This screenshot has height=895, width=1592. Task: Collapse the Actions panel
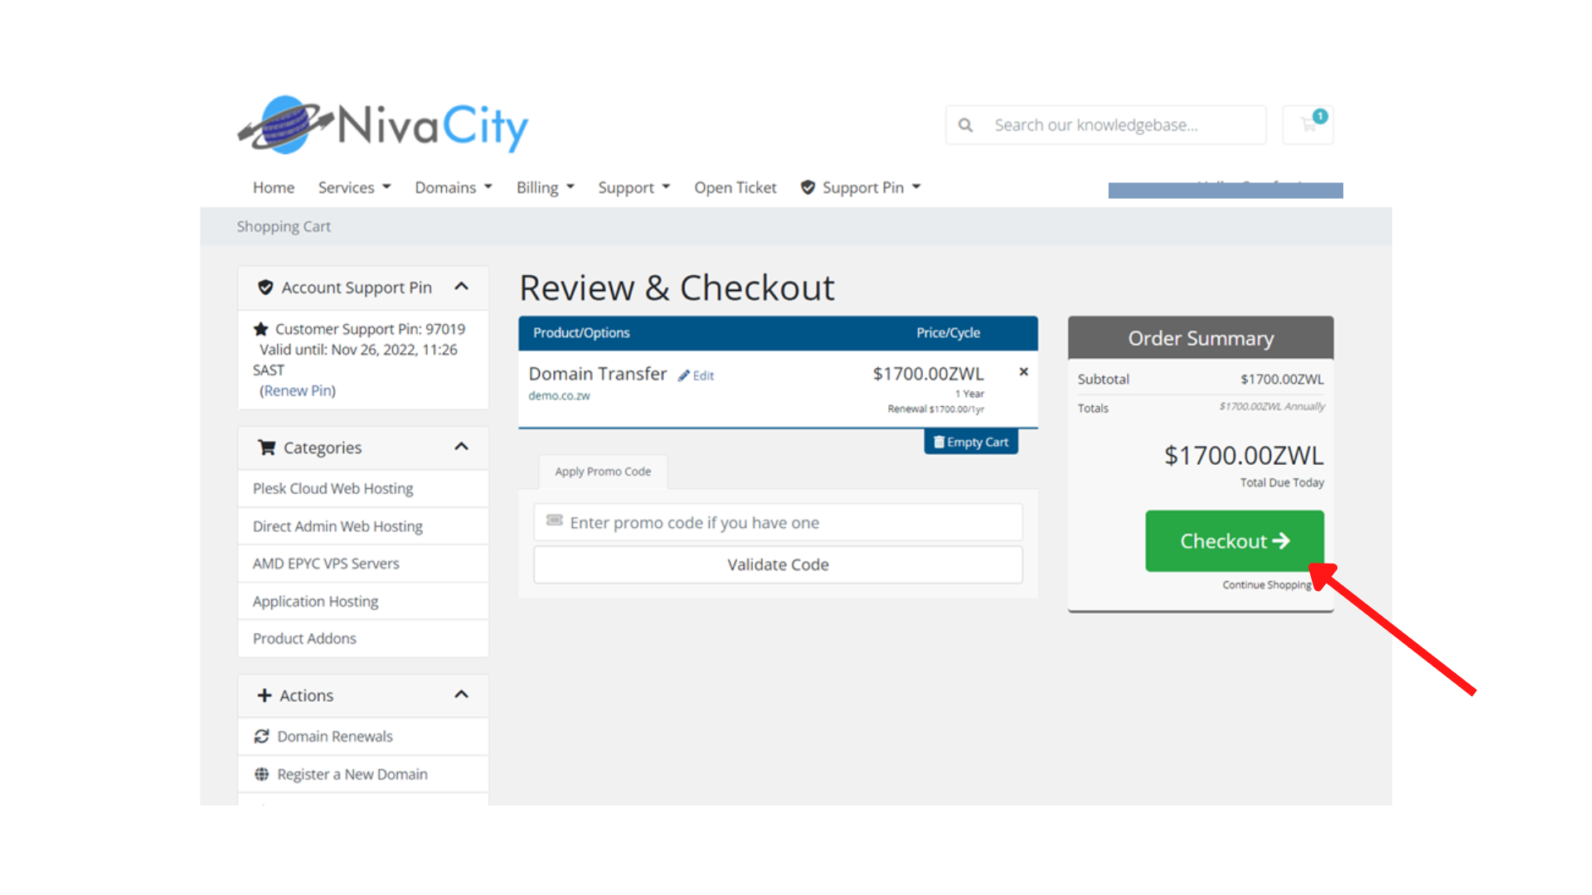462,694
